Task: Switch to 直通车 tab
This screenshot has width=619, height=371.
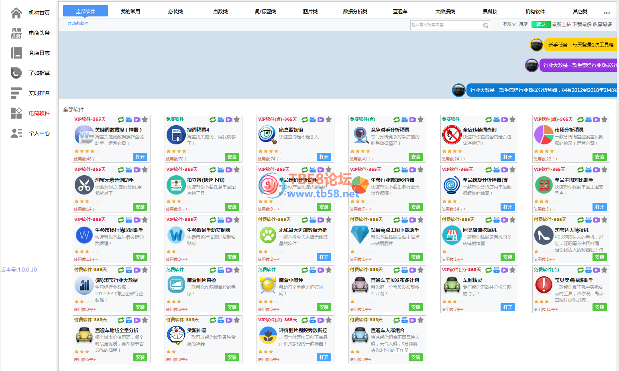Action: pyautogui.click(x=400, y=12)
